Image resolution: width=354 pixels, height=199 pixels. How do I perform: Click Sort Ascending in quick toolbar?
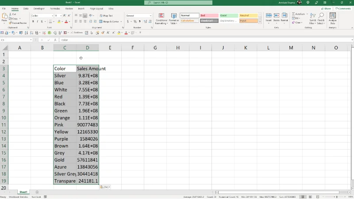click(x=26, y=33)
